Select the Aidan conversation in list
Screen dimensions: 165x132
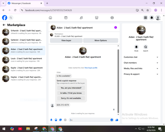[x=23, y=50]
